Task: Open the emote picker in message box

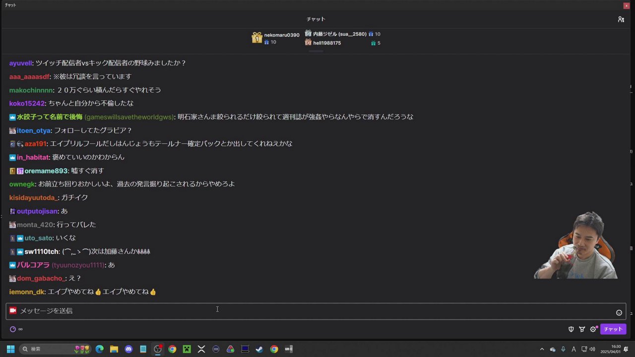Action: [x=619, y=312]
